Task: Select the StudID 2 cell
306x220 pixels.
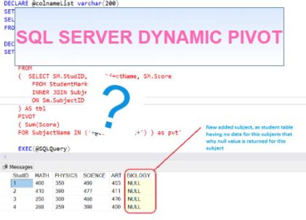Action: (15, 191)
